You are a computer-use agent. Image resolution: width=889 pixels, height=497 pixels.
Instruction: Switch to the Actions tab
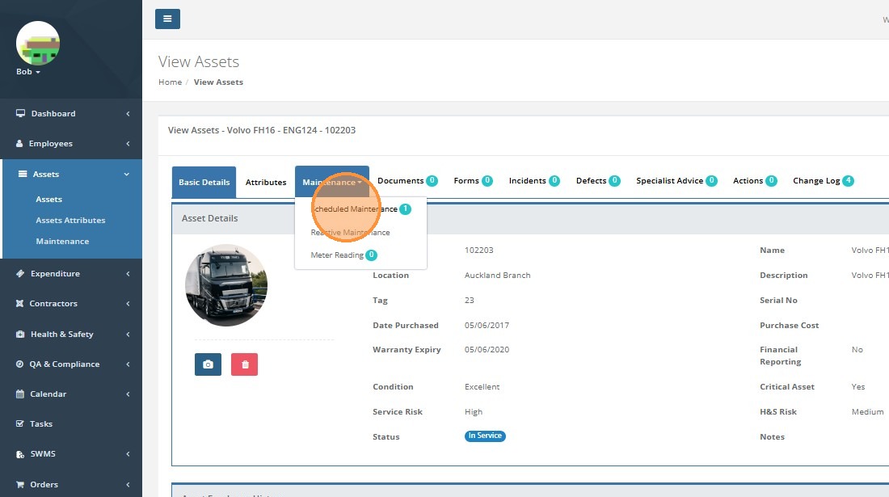coord(755,181)
